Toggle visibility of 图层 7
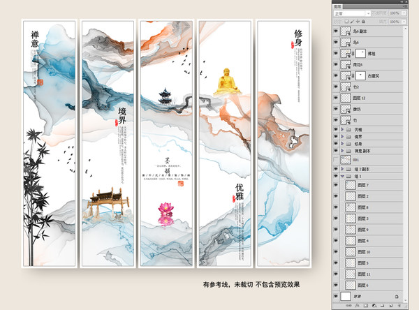419x310 pixels. (x=336, y=185)
